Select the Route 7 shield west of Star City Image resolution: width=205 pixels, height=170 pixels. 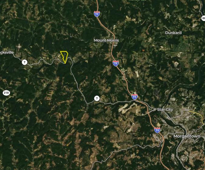point(97,98)
